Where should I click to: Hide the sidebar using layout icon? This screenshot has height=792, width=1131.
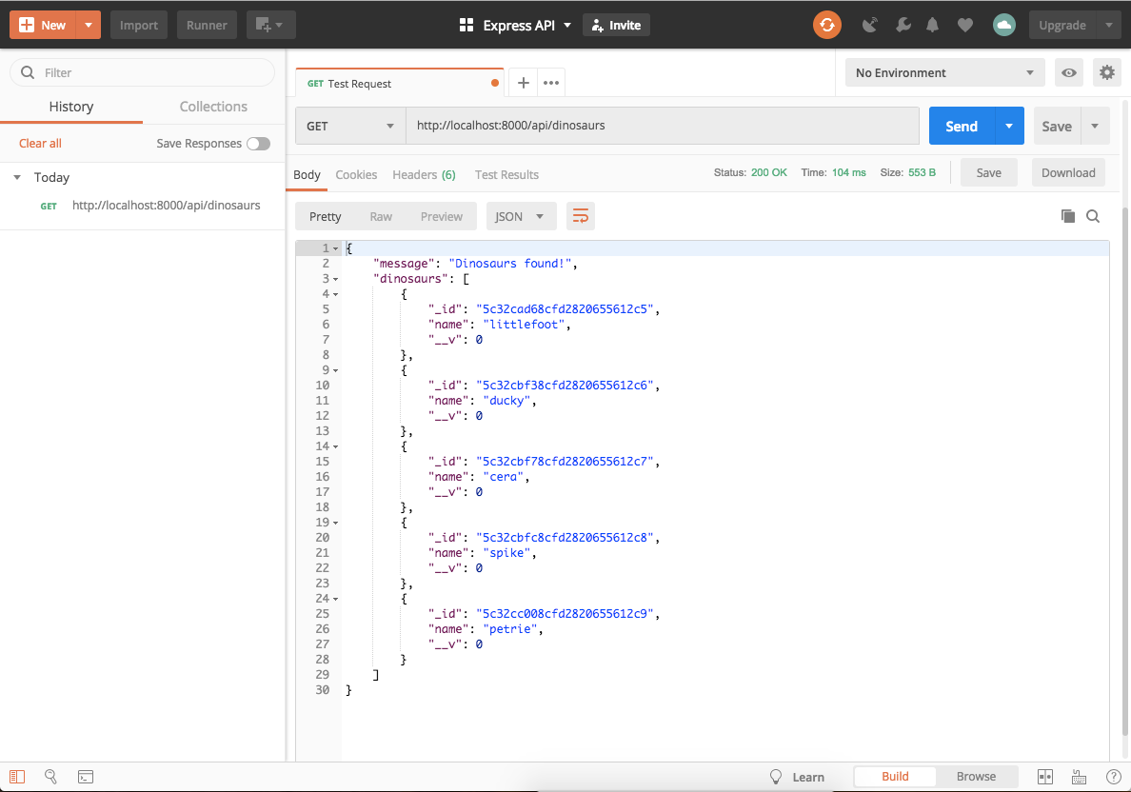[17, 777]
